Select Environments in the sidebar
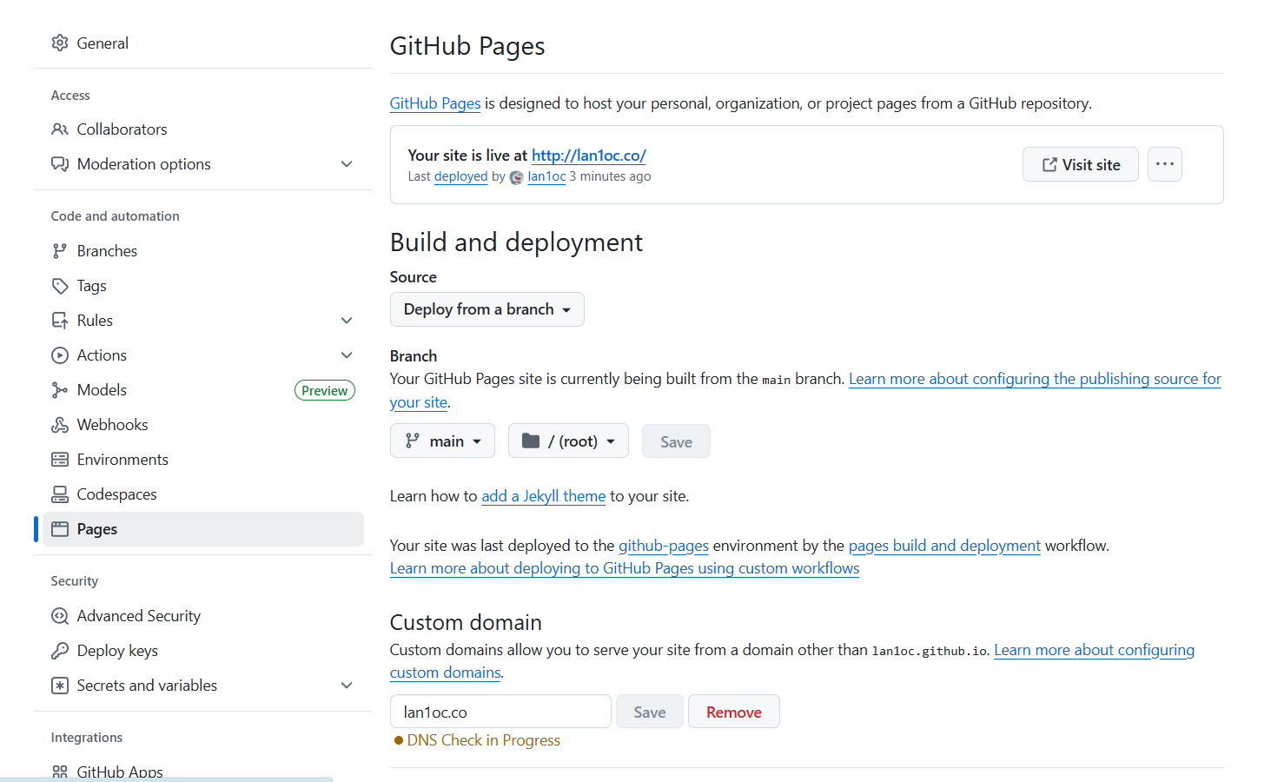This screenshot has height=782, width=1271. point(122,460)
